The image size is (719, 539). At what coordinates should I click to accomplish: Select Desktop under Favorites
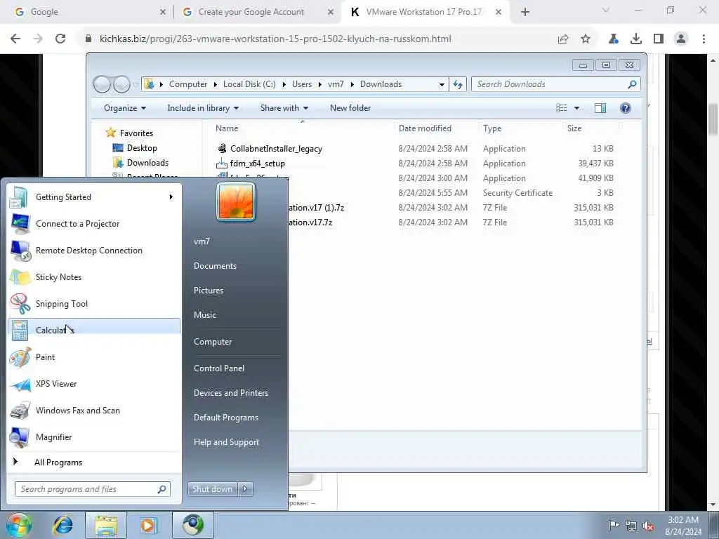pos(141,148)
